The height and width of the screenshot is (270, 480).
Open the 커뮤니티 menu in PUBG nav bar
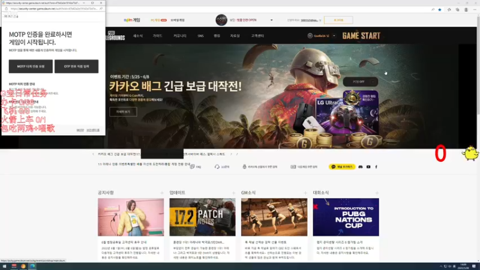pyautogui.click(x=179, y=36)
